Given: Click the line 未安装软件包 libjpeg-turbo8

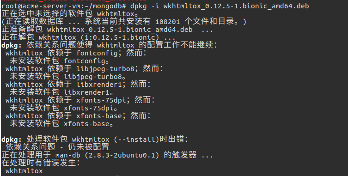Looking at the screenshot, I should 67,77.
